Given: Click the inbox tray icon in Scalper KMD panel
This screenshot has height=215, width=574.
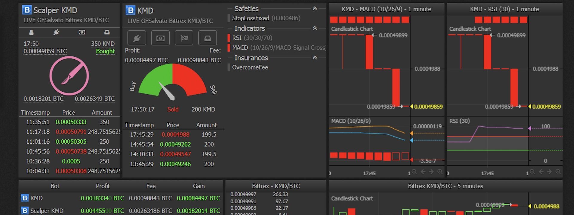Looking at the screenshot, I should pos(107,32).
